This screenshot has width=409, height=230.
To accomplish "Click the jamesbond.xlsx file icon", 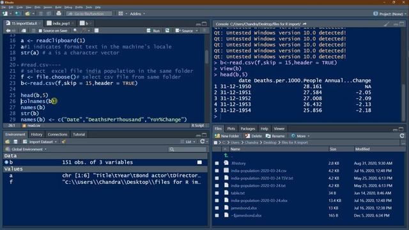I will pyautogui.click(x=226, y=208).
